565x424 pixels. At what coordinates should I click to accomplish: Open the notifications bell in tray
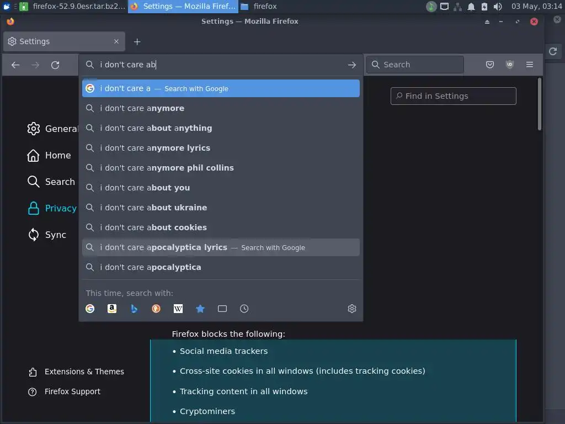point(471,7)
